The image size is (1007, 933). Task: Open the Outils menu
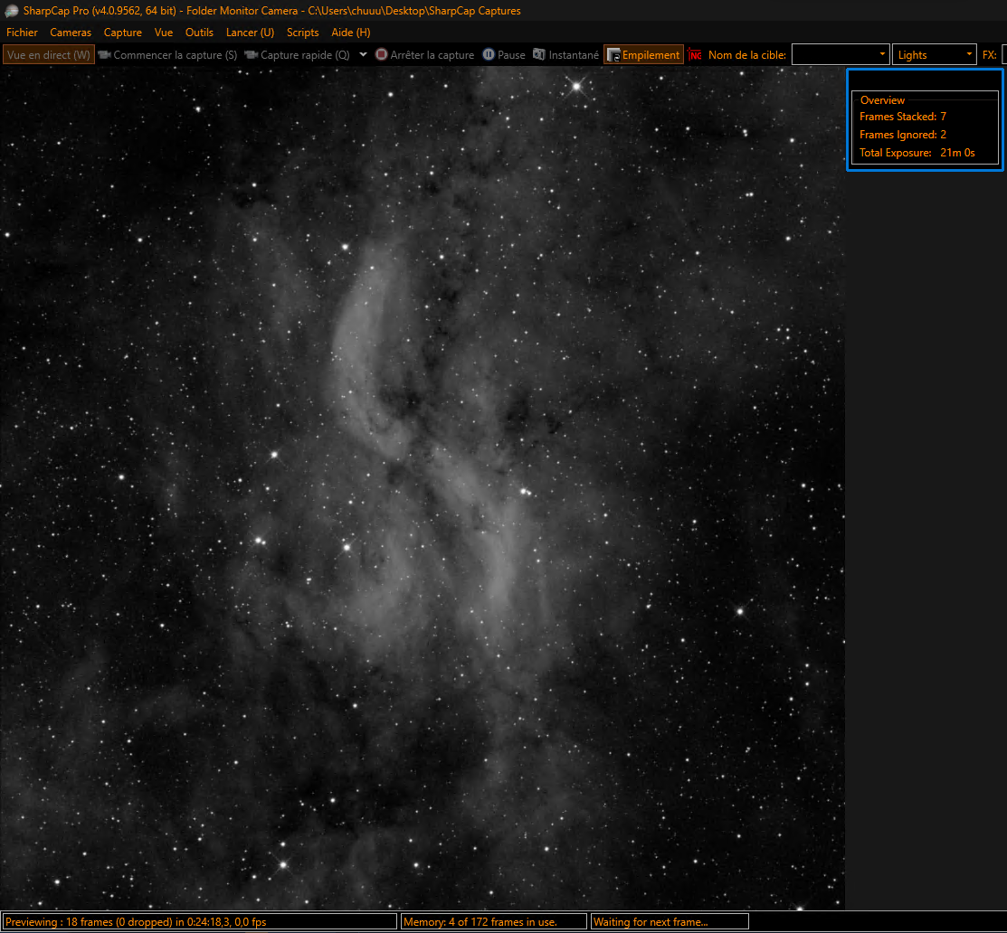pos(199,33)
